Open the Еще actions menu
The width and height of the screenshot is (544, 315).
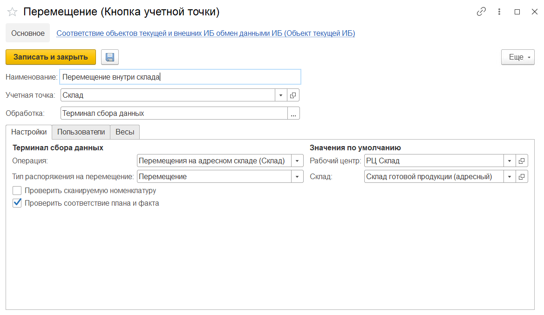517,57
